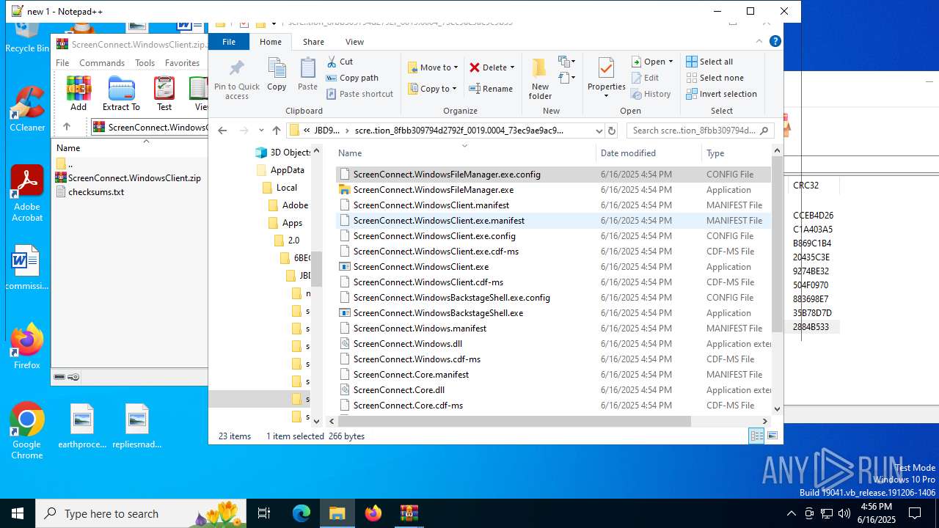Select AppData in navigation tree
The image size is (939, 528).
tap(287, 170)
